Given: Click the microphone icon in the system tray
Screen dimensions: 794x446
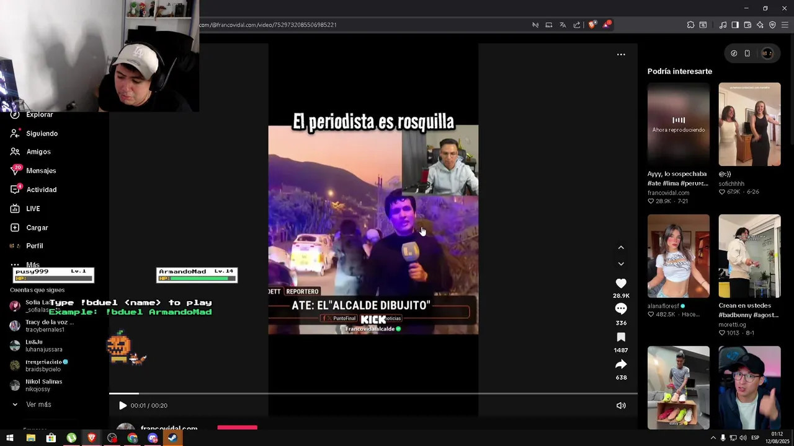Looking at the screenshot, I should pos(723,438).
